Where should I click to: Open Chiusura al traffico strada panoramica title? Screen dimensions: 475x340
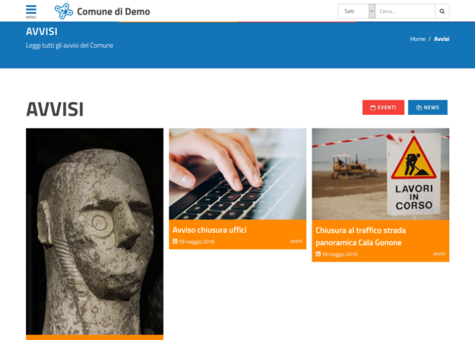click(358, 236)
